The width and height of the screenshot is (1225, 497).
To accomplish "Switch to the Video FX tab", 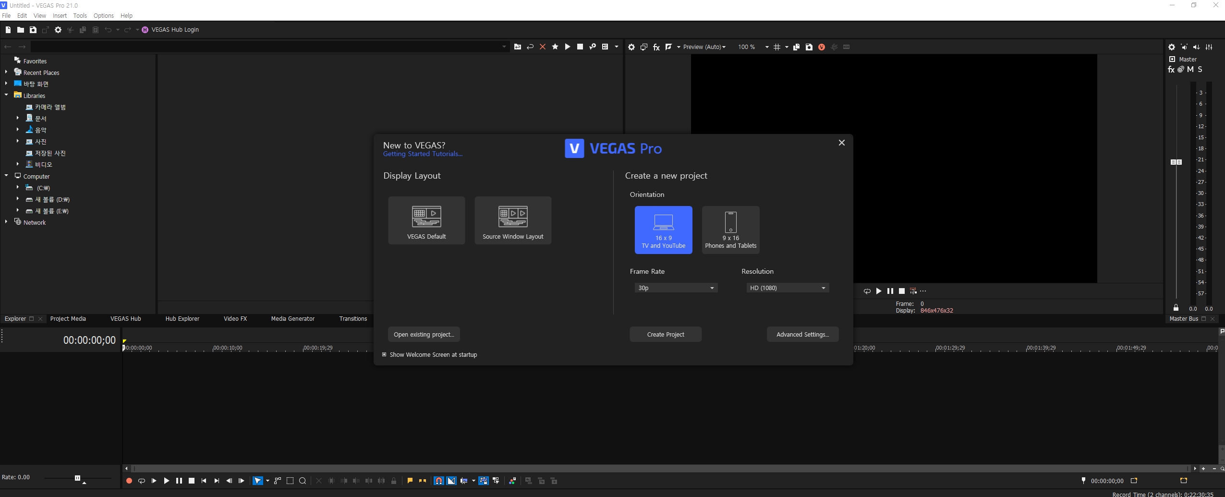I will point(235,319).
